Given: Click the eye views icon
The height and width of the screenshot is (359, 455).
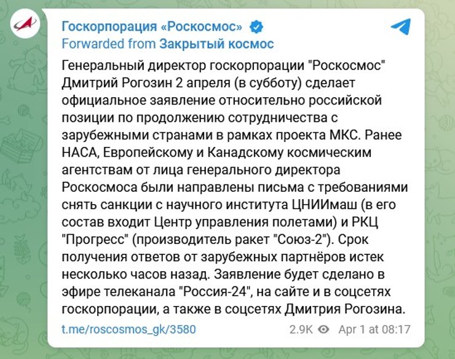Looking at the screenshot, I should 324,329.
